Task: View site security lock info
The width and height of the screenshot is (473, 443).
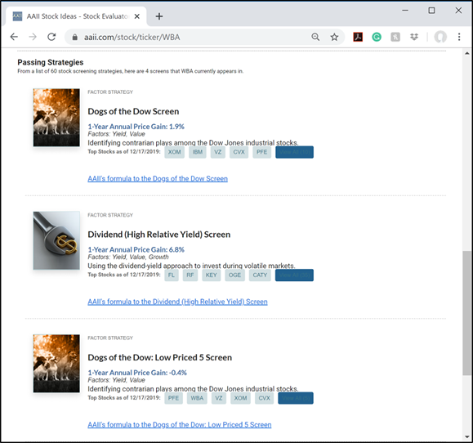Action: point(75,37)
